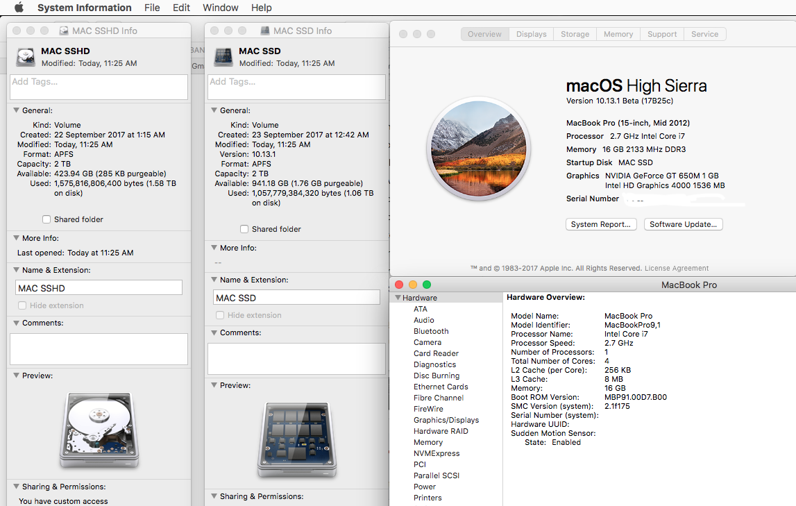Select Parallel SCSI in the Hardware list
Image resolution: width=796 pixels, height=506 pixels.
pyautogui.click(x=437, y=475)
